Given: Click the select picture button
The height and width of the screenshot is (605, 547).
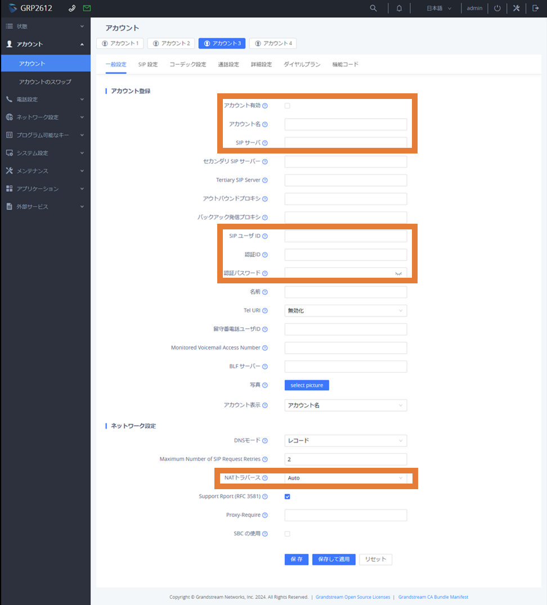Looking at the screenshot, I should pyautogui.click(x=307, y=385).
